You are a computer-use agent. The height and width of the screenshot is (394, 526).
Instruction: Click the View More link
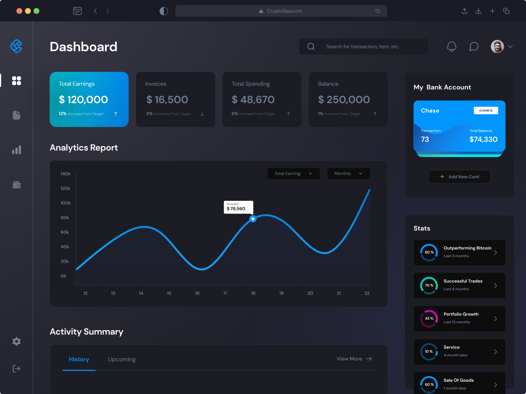(x=354, y=359)
